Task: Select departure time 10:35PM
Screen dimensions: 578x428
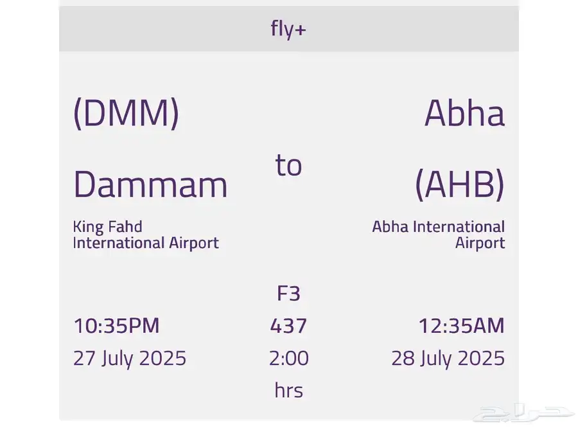Action: tap(116, 326)
